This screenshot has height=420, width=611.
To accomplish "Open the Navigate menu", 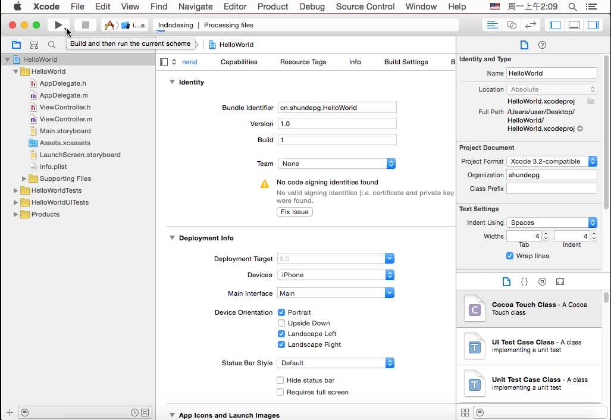I will pos(196,6).
